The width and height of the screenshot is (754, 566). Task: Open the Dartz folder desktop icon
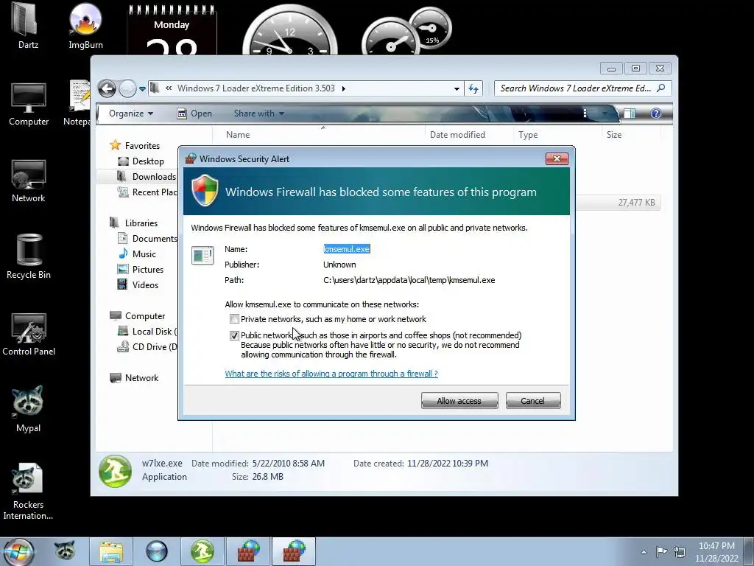click(x=28, y=26)
